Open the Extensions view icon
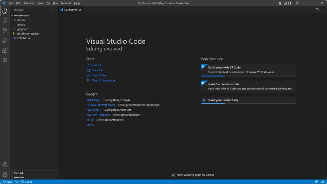The width and height of the screenshot is (327, 184). coord(5,50)
